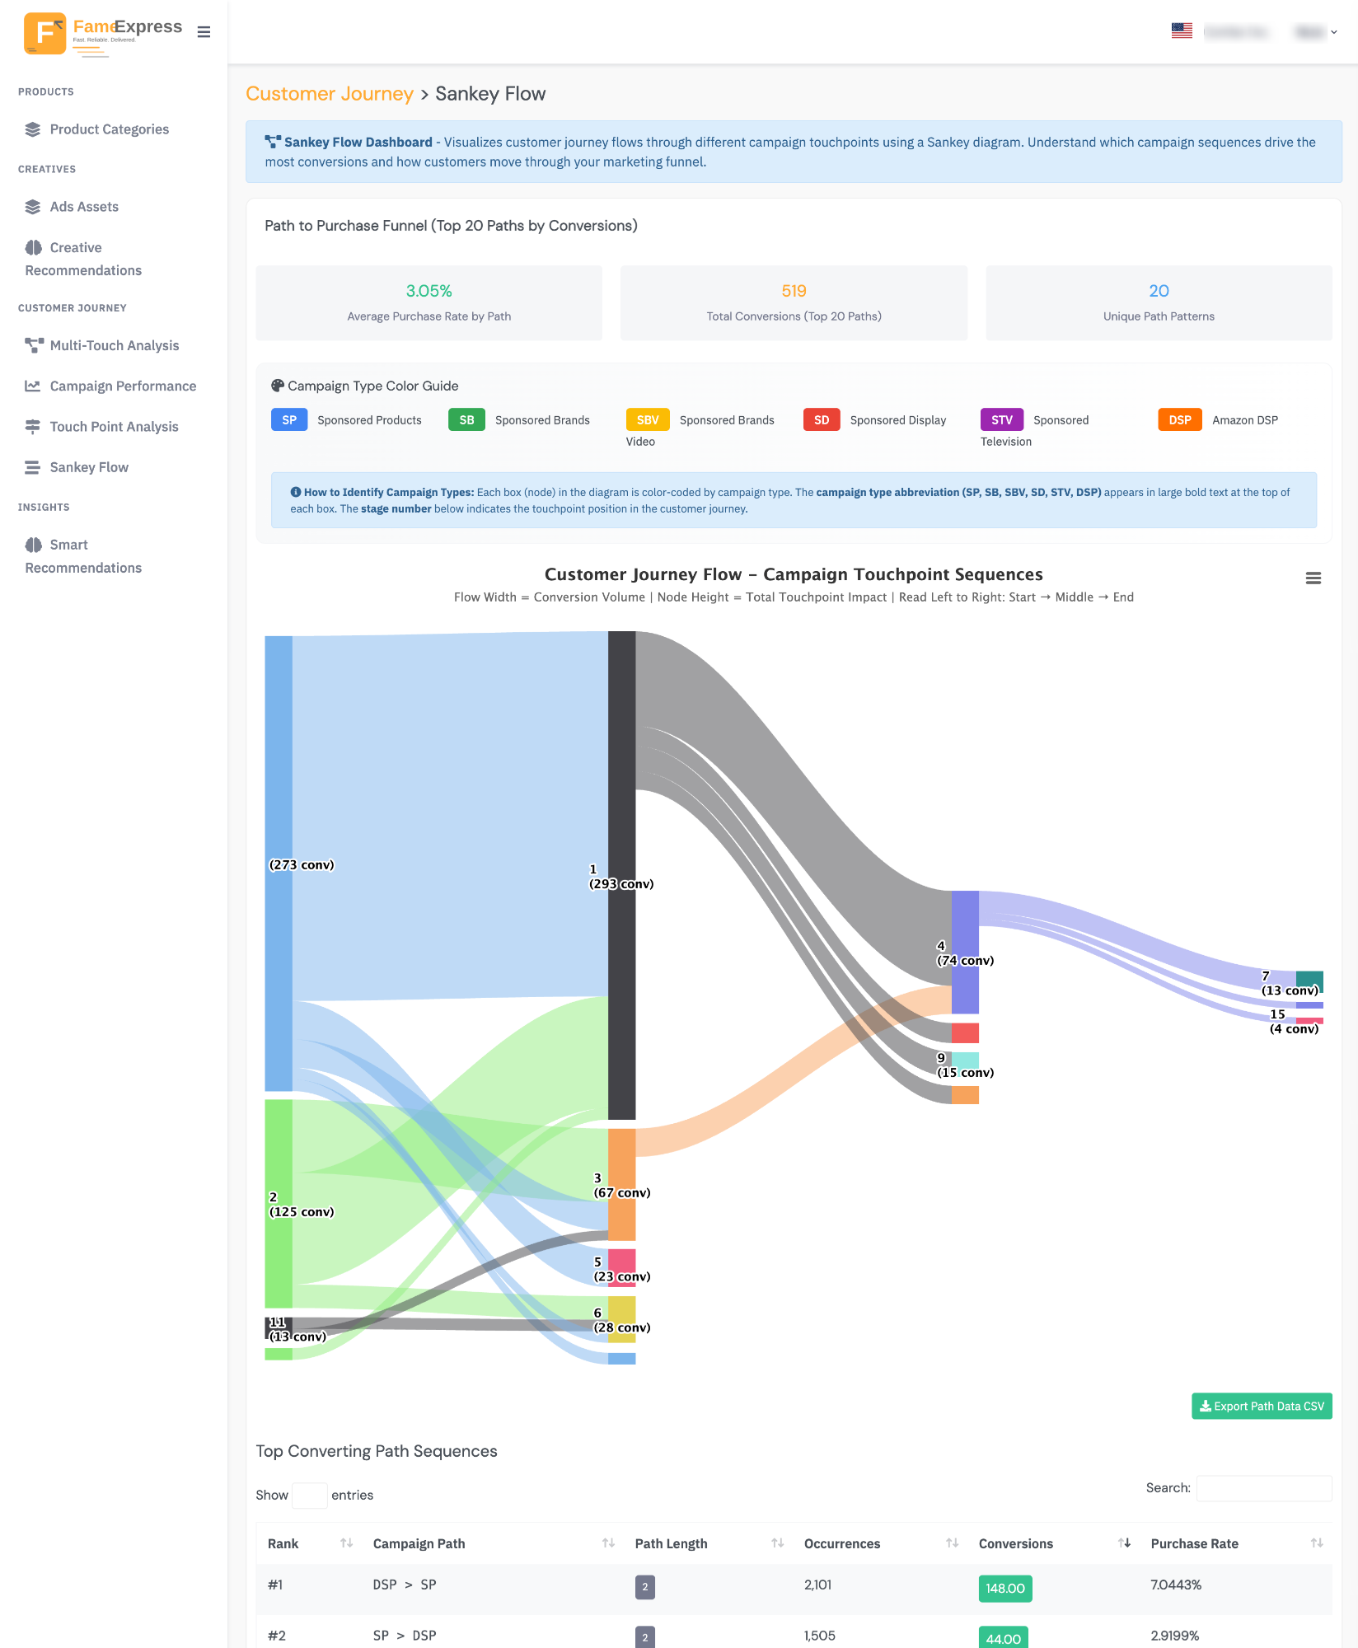Click the Export Path Data CSV button
1358x1648 pixels.
[x=1262, y=1406]
